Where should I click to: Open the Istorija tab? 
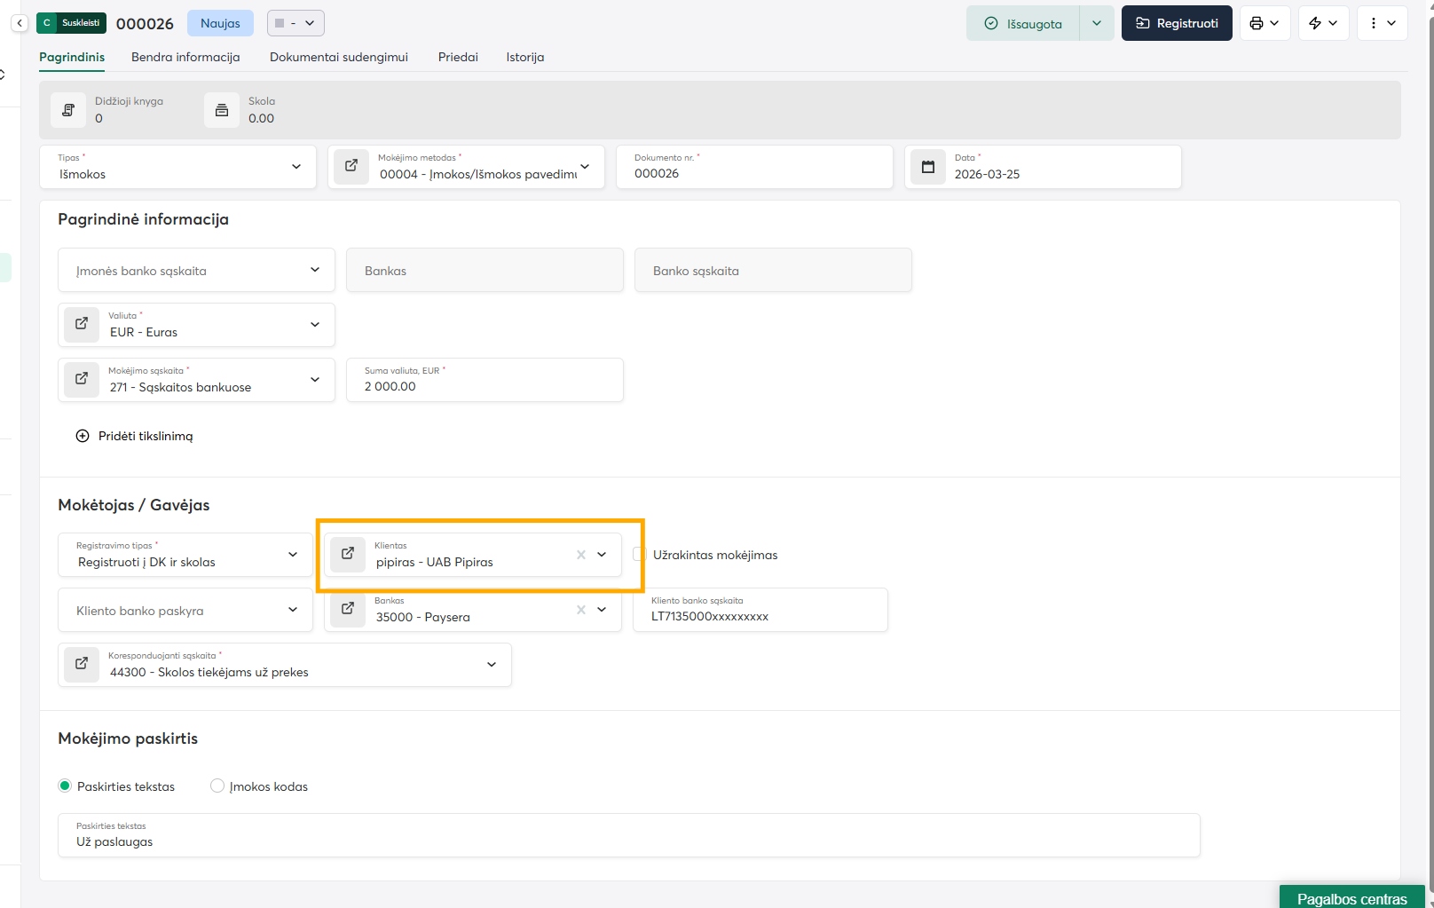pyautogui.click(x=525, y=57)
